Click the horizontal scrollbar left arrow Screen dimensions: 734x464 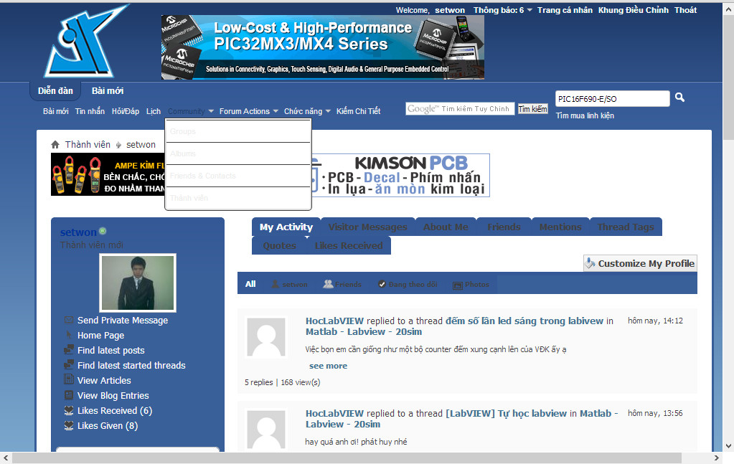pyautogui.click(x=5, y=458)
